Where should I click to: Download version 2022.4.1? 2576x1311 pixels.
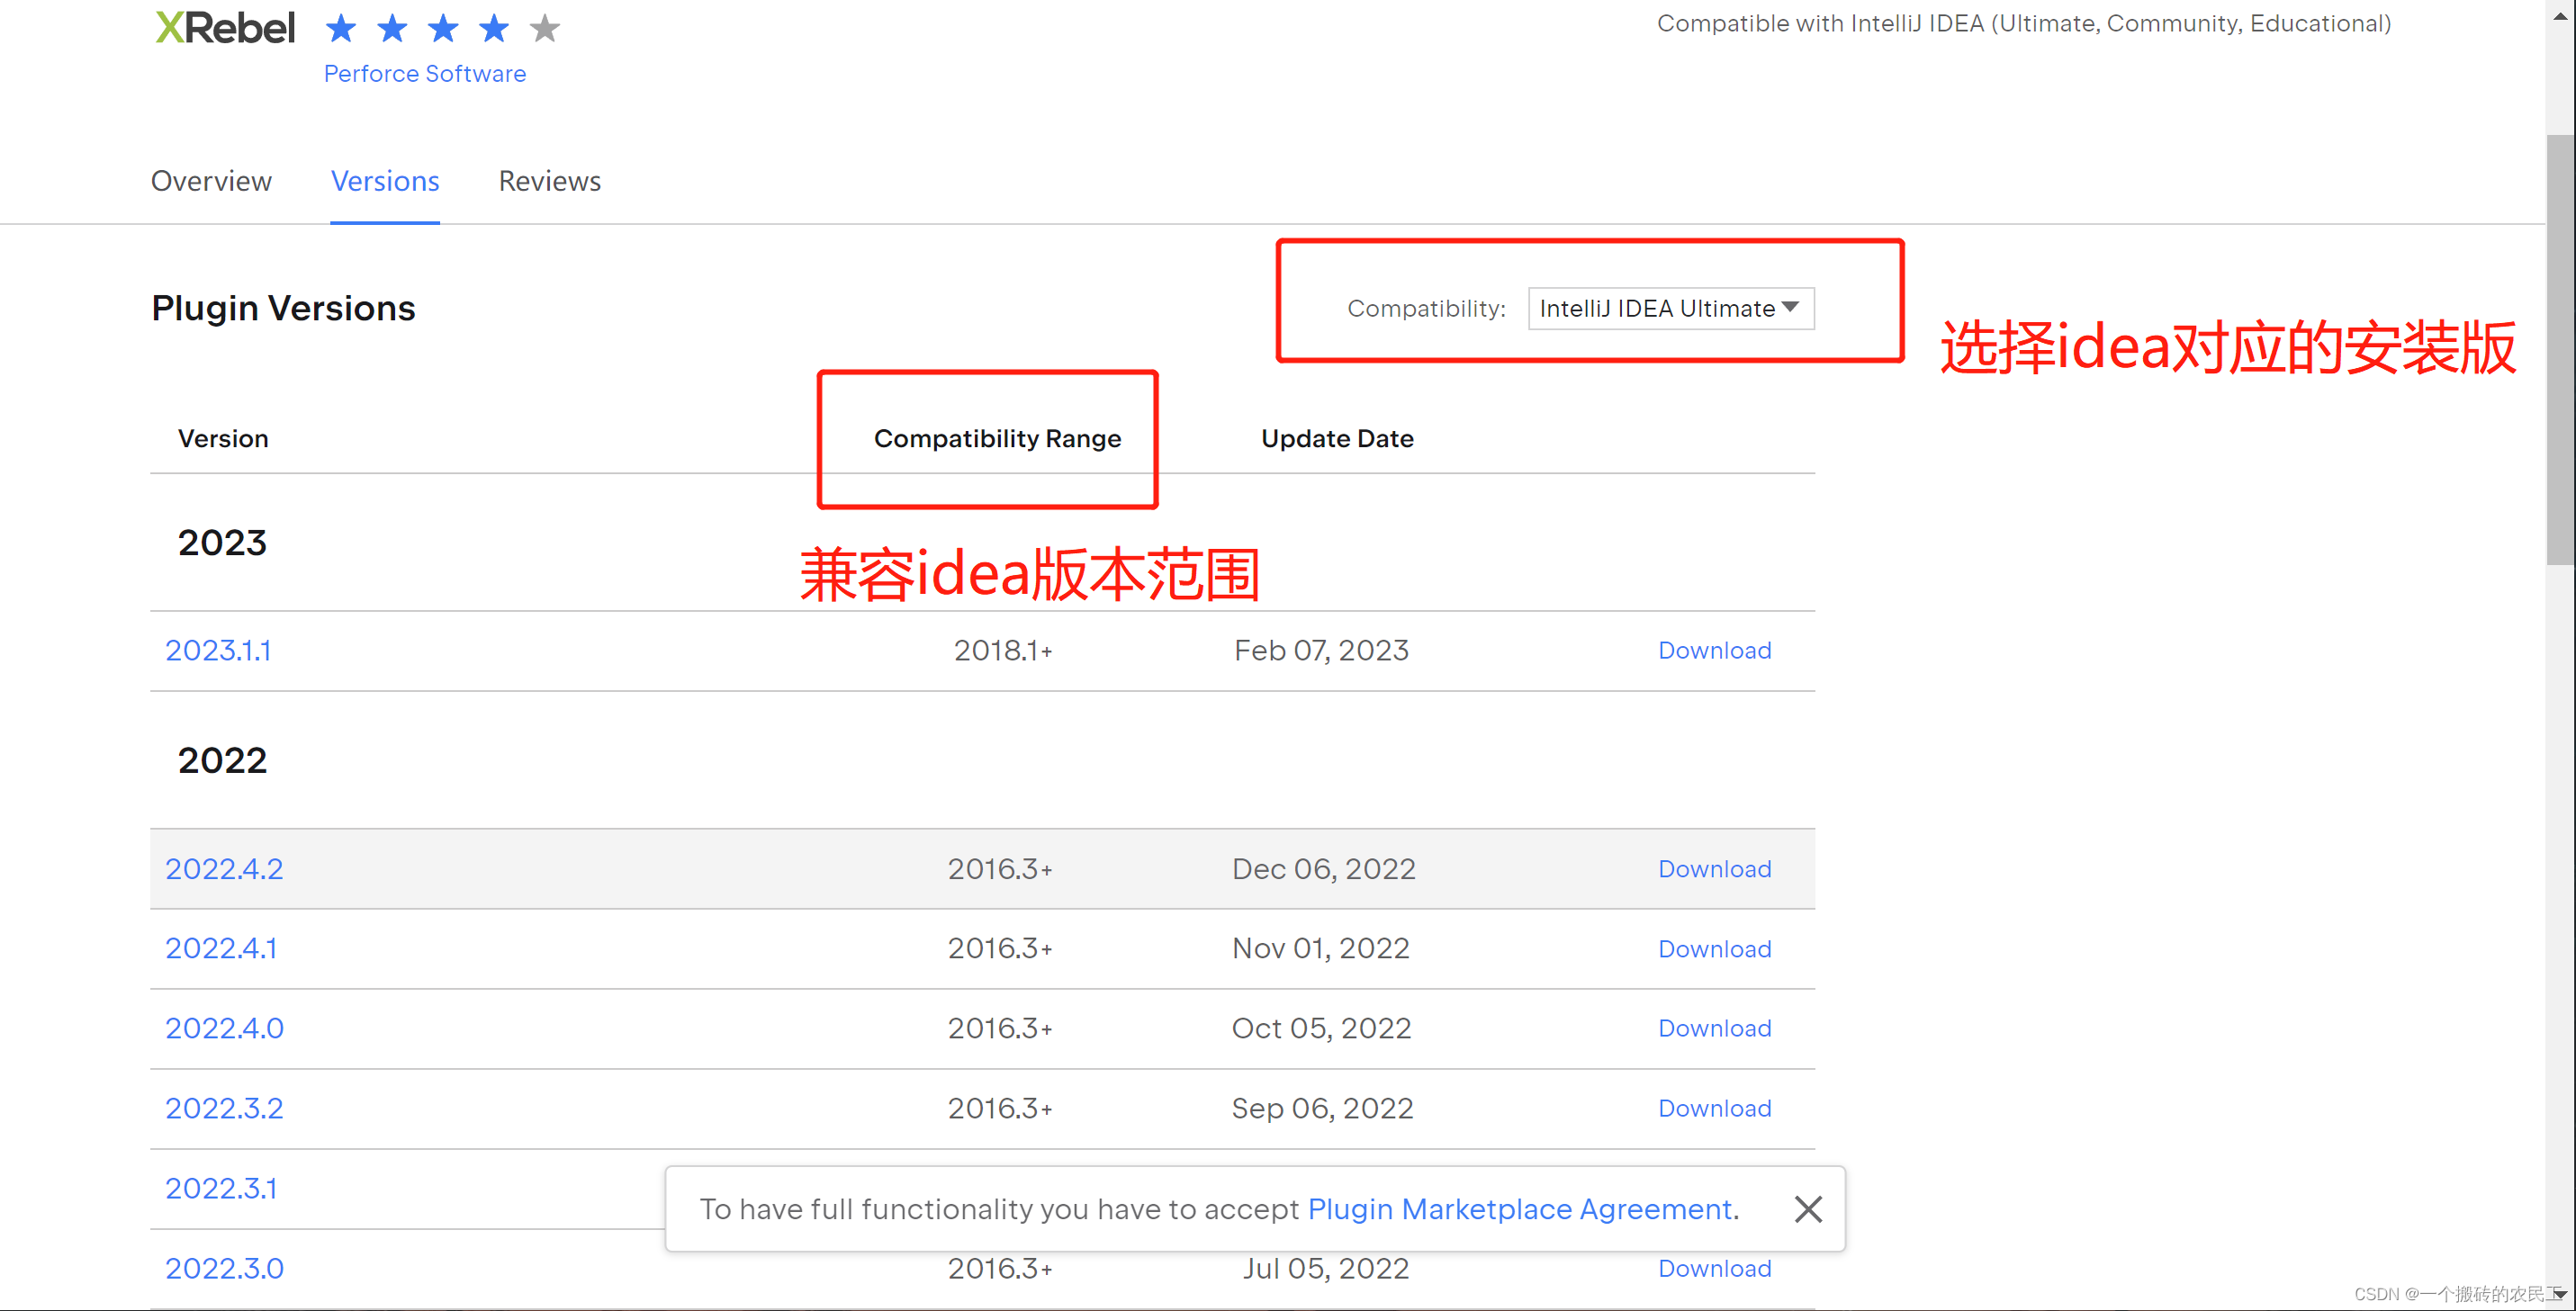(x=1715, y=949)
